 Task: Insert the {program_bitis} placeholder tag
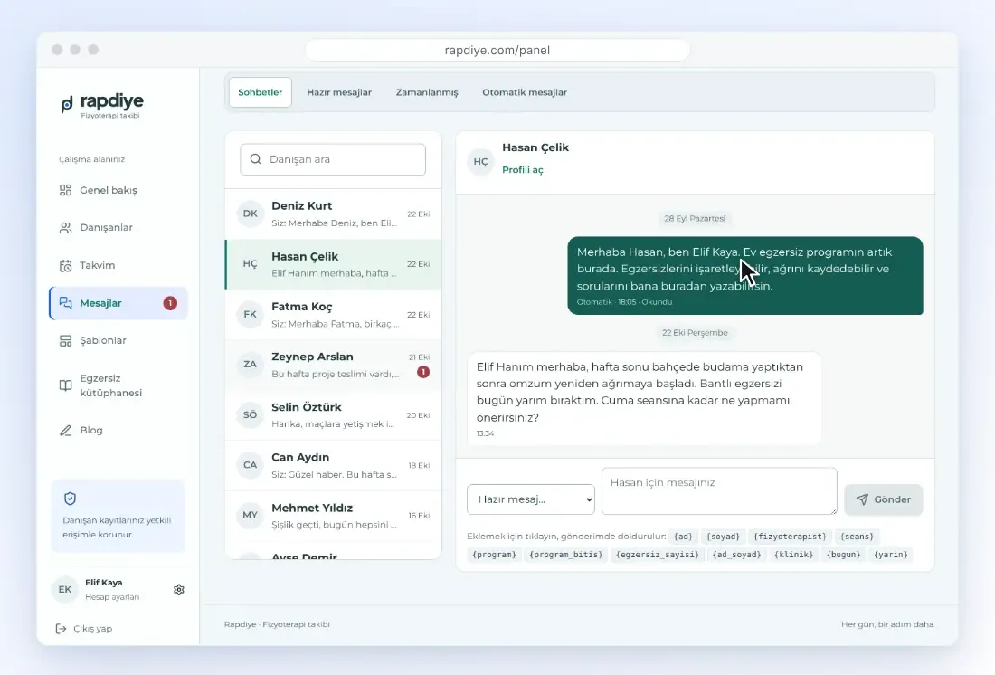click(x=566, y=555)
